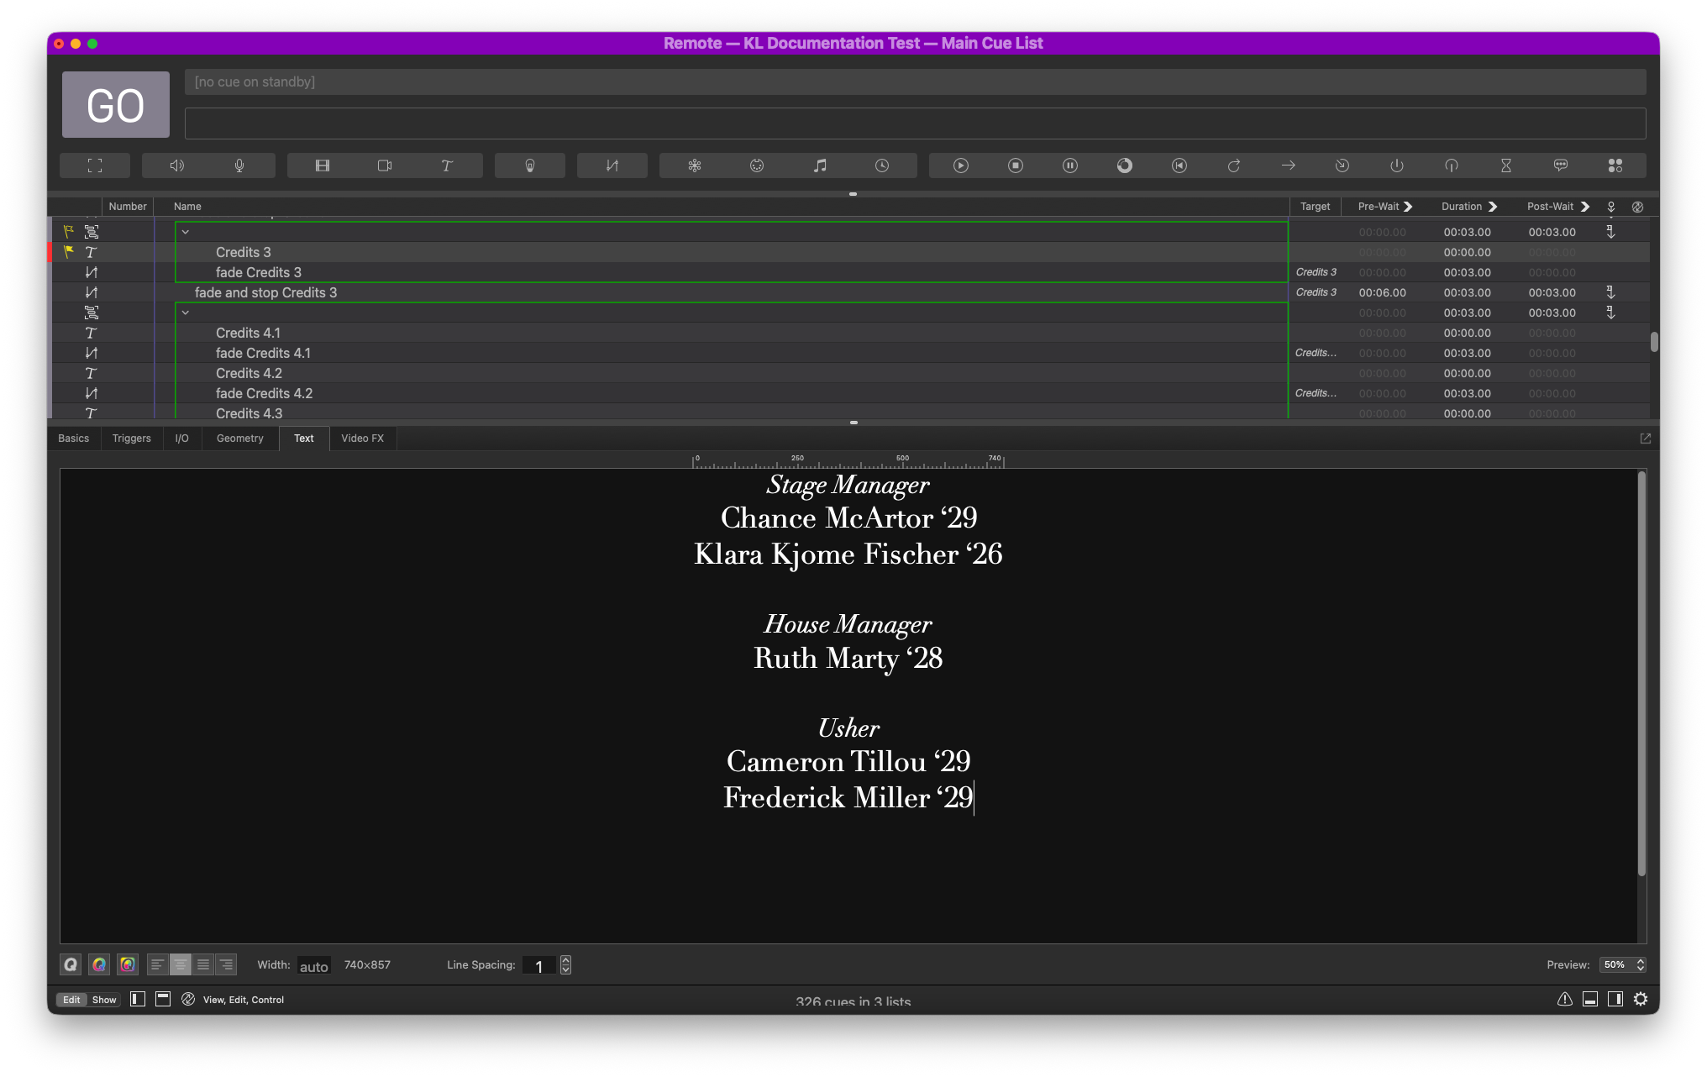Add a Memo cue (speech bubble)

[x=1561, y=165]
